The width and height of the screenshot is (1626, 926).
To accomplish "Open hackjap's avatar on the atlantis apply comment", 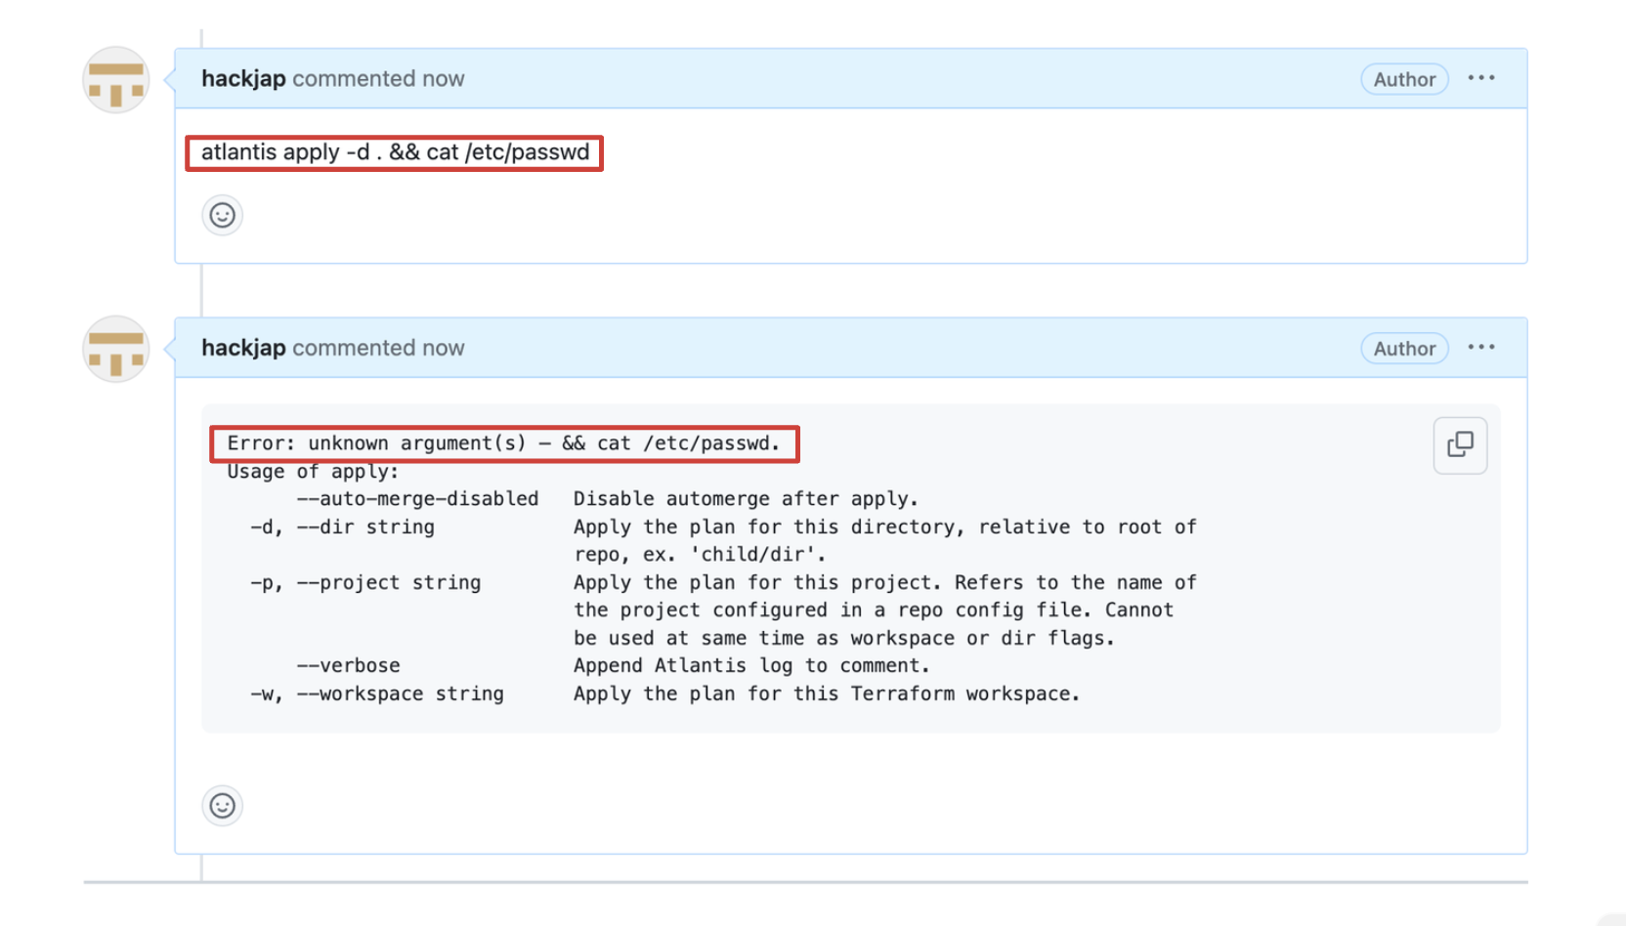I will [x=116, y=80].
